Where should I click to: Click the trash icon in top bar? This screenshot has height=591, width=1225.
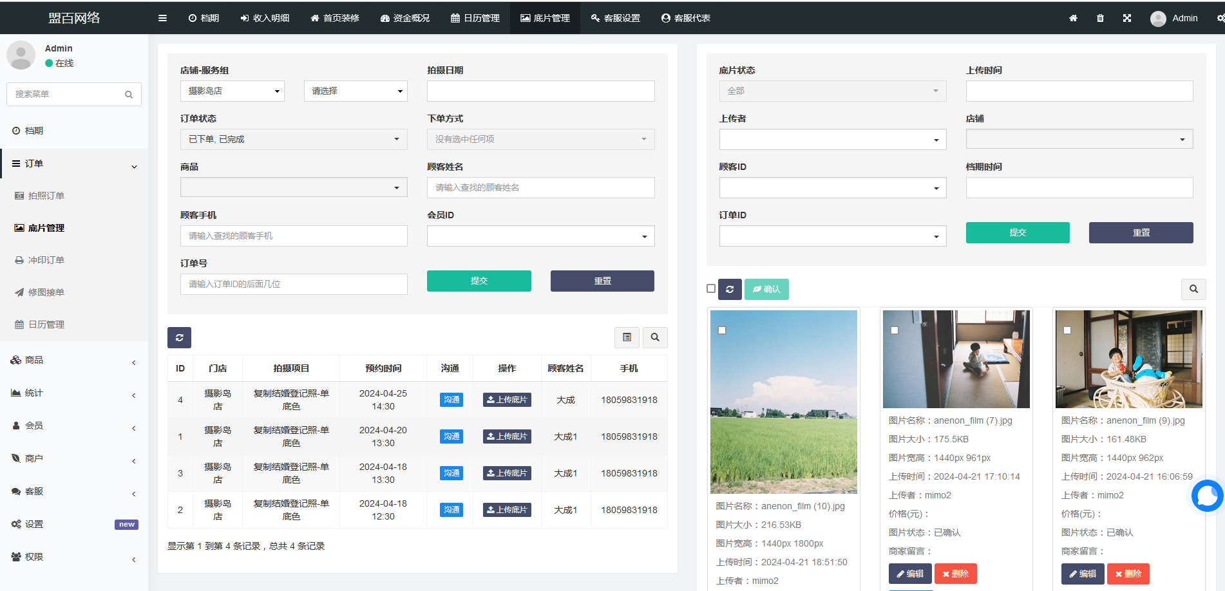pos(1100,18)
